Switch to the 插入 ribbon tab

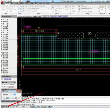point(12,4)
